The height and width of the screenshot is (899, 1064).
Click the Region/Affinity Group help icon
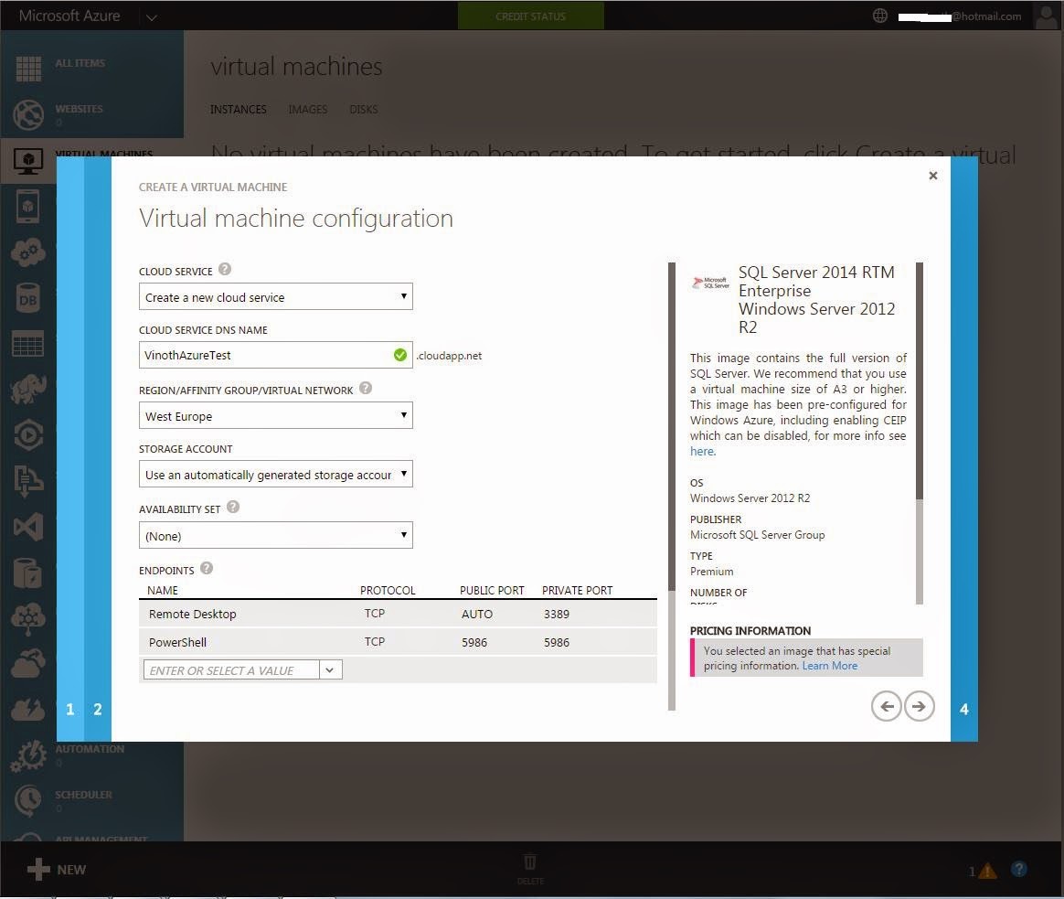click(x=365, y=388)
